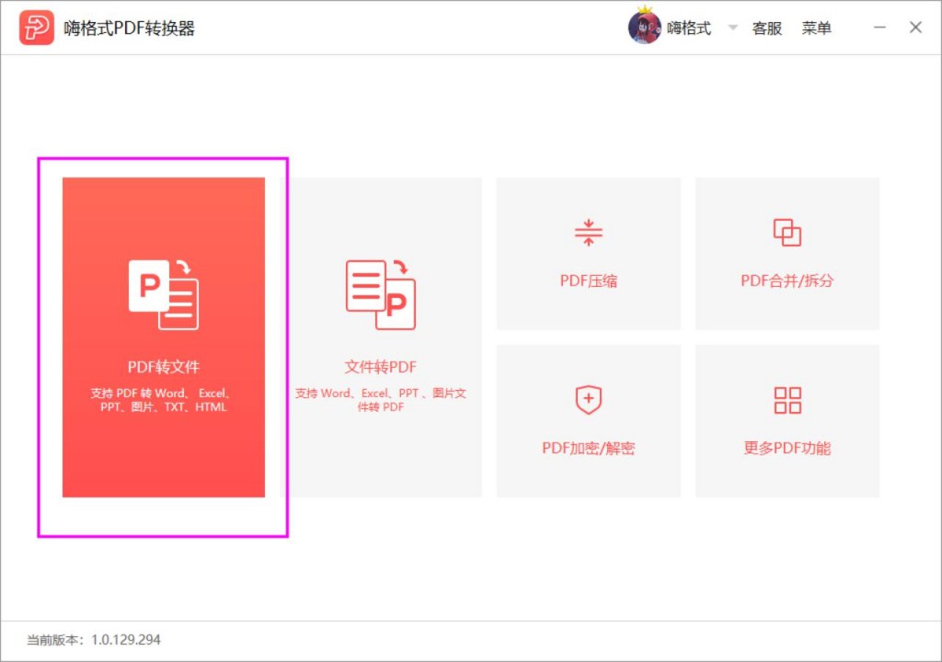Open the 文件转PDF document icon
Image resolution: width=942 pixels, height=662 pixels.
(380, 294)
